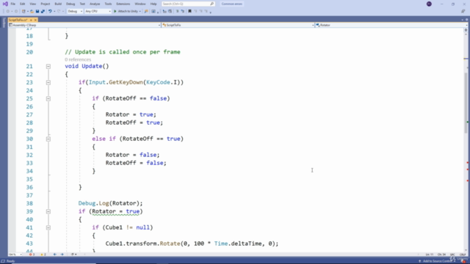Collapse the if (Cube1 != null) block
Viewport: 470px width, 264px height.
pyautogui.click(x=48, y=228)
